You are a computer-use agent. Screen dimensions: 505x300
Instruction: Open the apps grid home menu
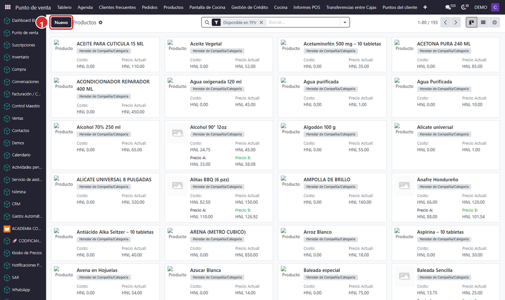point(8,7)
